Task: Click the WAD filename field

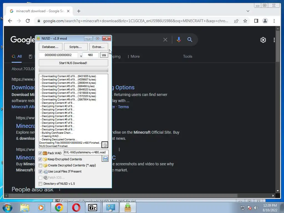Action: pyautogui.click(x=86, y=152)
